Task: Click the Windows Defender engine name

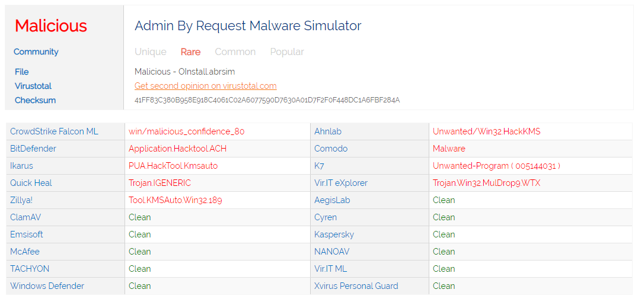Action: click(47, 286)
